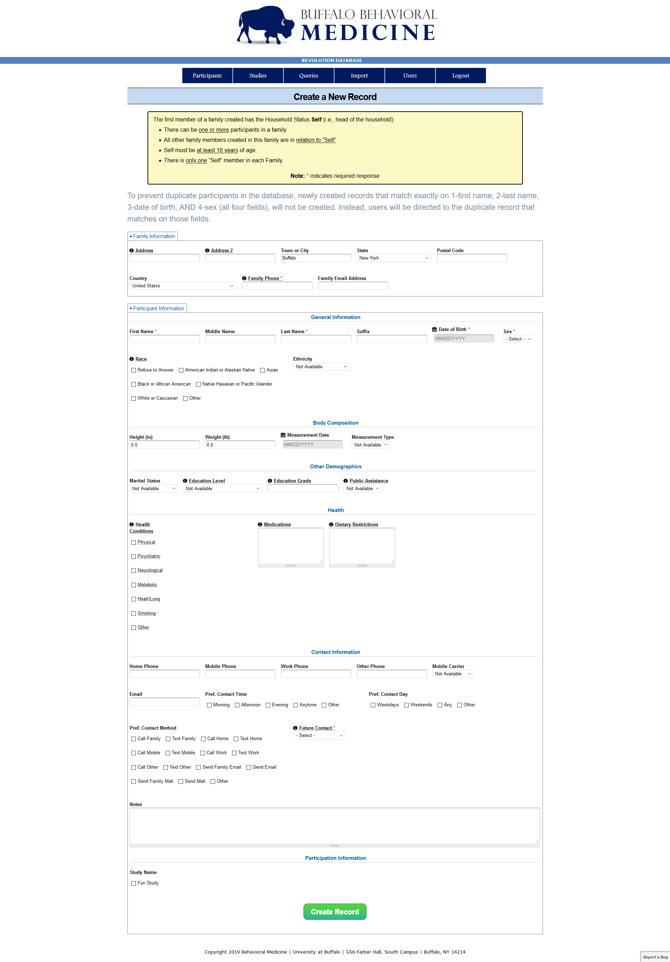Click the info icon beside Medications
The image size is (670, 962).
260,525
